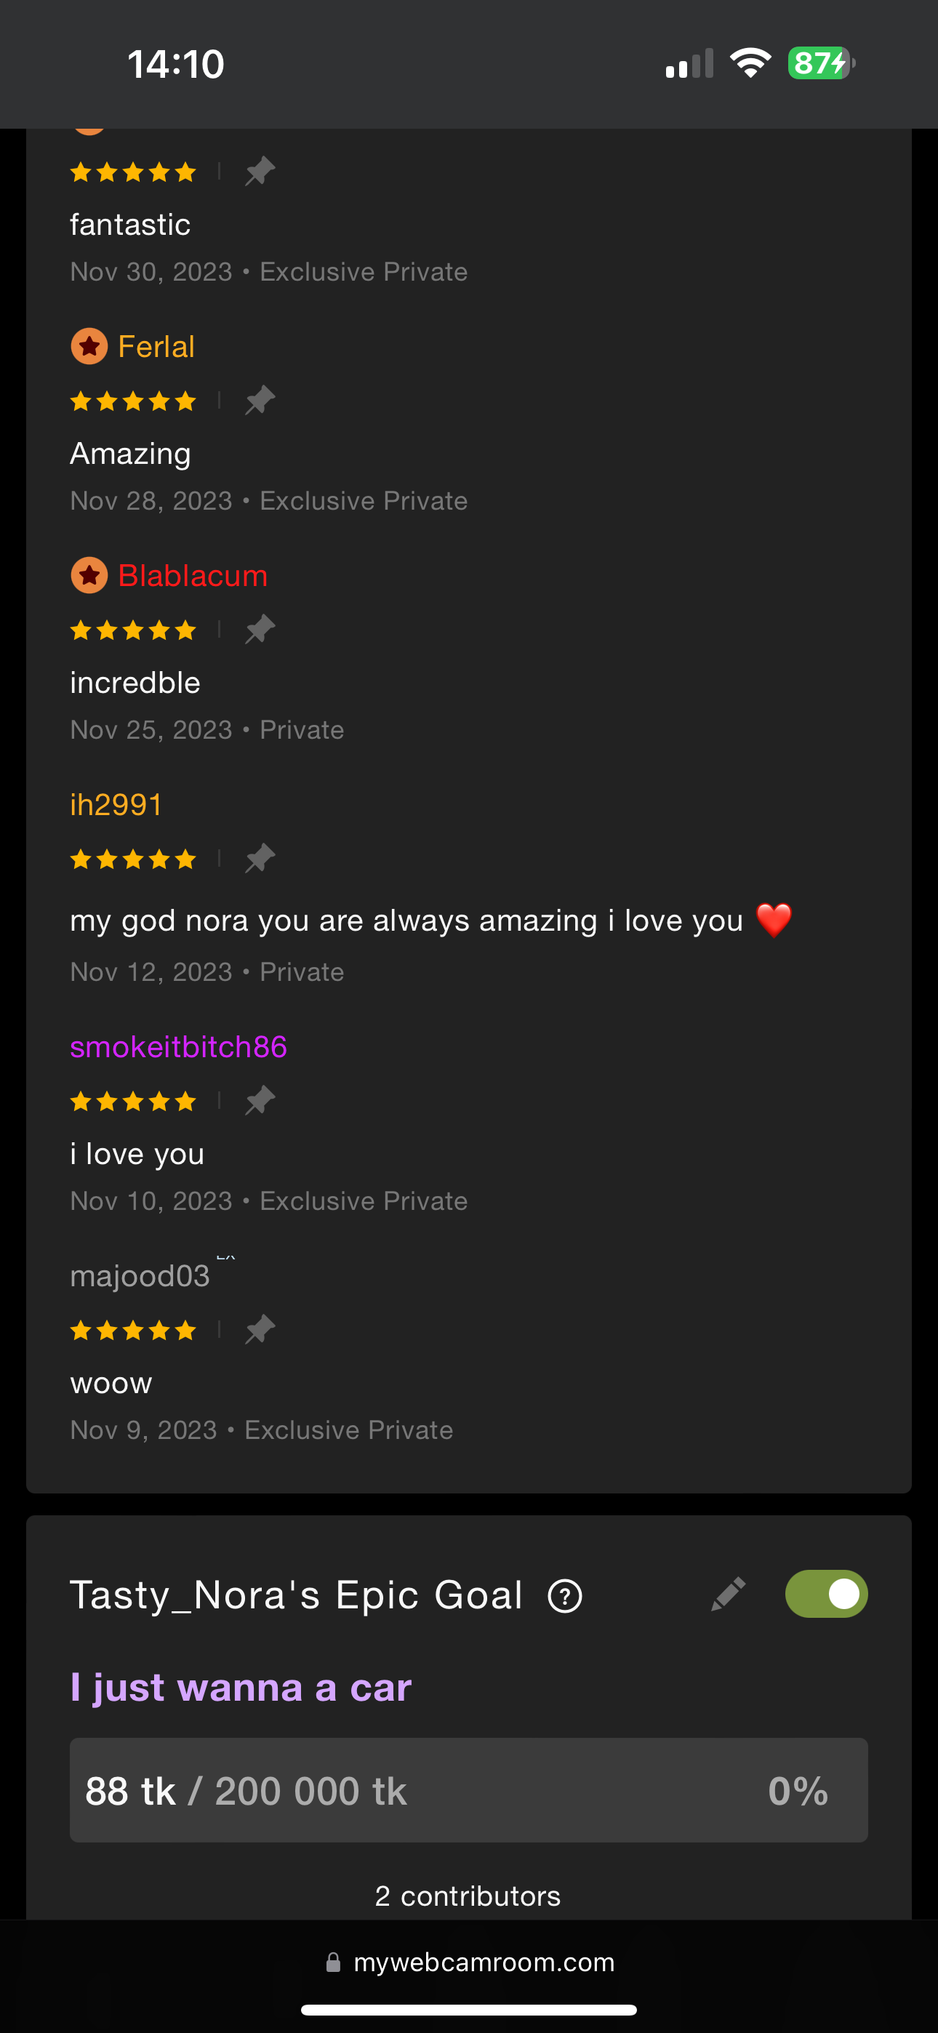
Task: Pin majood03's "woow" review
Action: tap(259, 1329)
